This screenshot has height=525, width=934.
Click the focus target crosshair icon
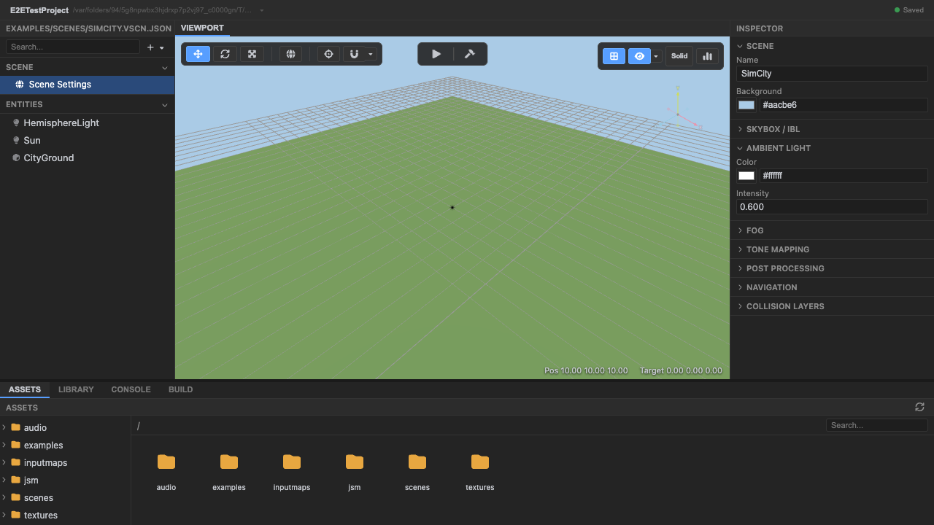328,54
